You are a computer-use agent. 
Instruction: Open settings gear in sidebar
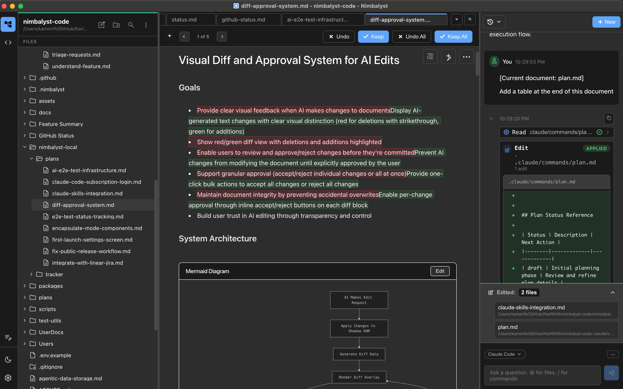8,378
